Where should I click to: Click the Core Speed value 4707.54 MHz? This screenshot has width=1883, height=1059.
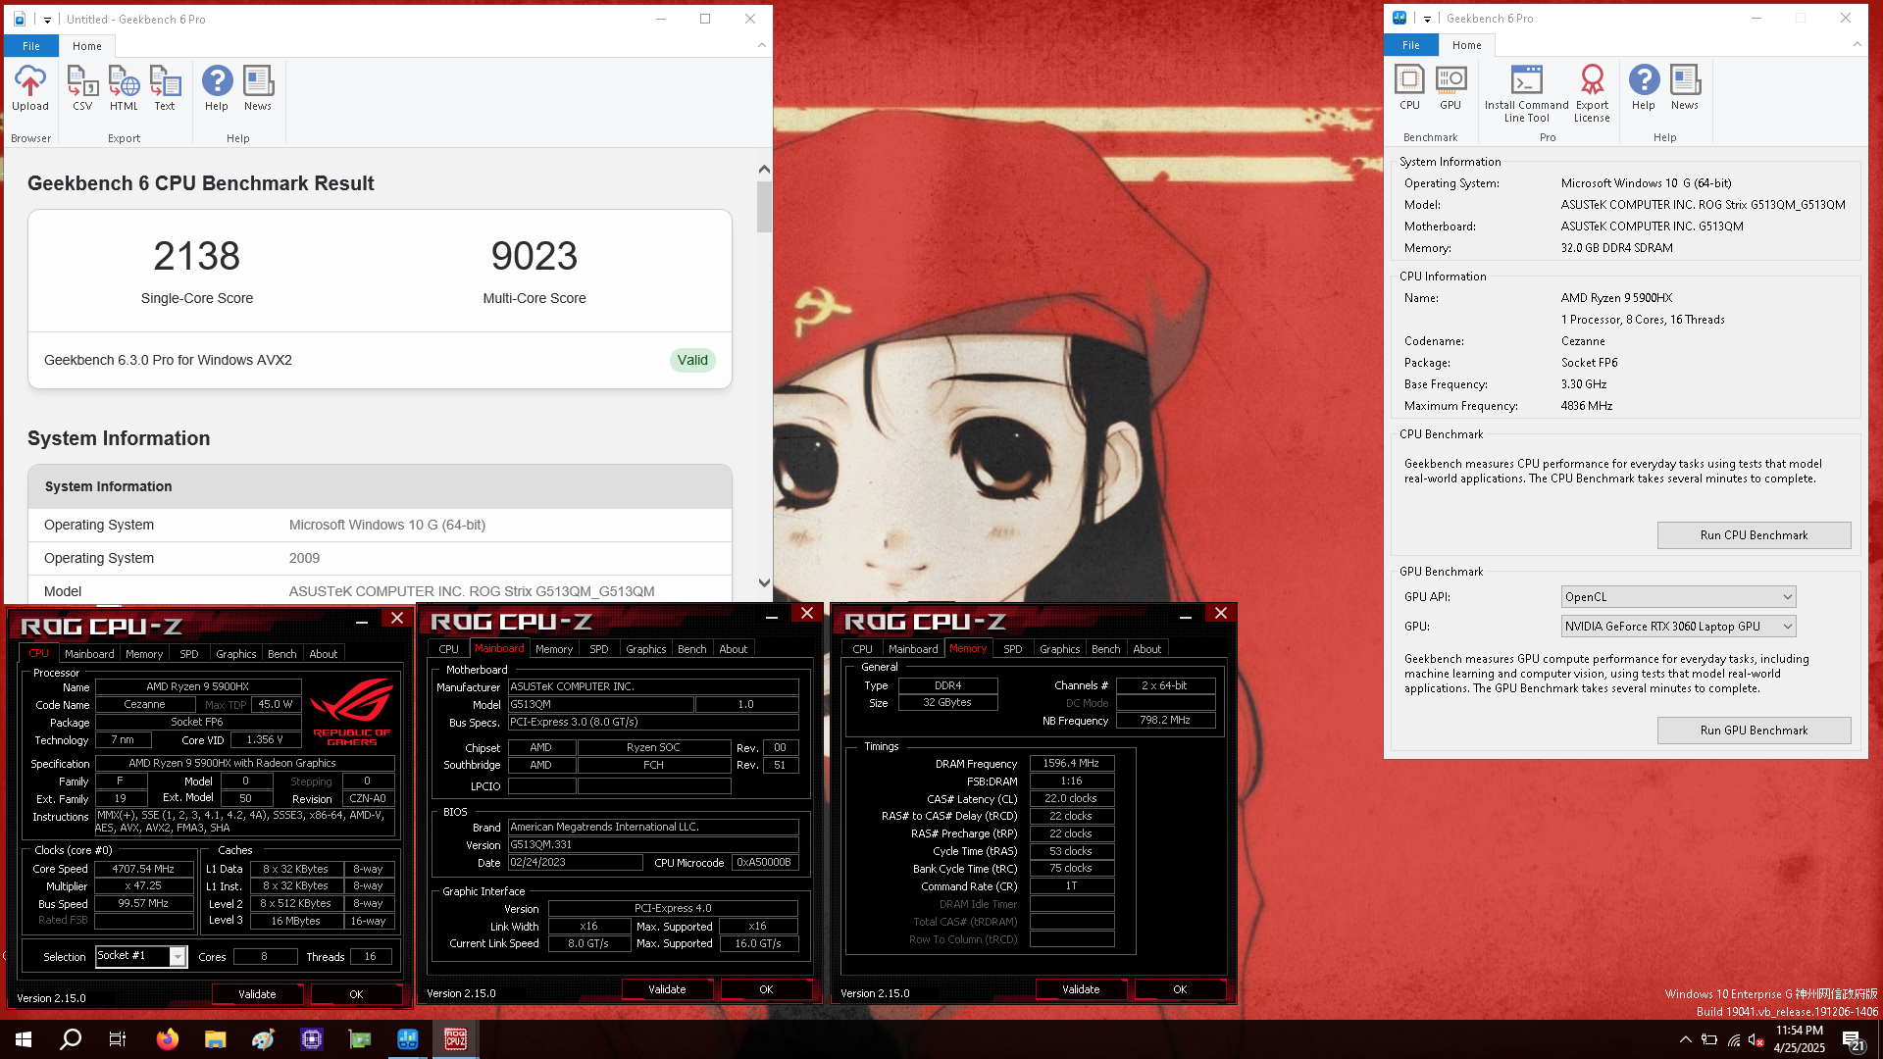(143, 869)
